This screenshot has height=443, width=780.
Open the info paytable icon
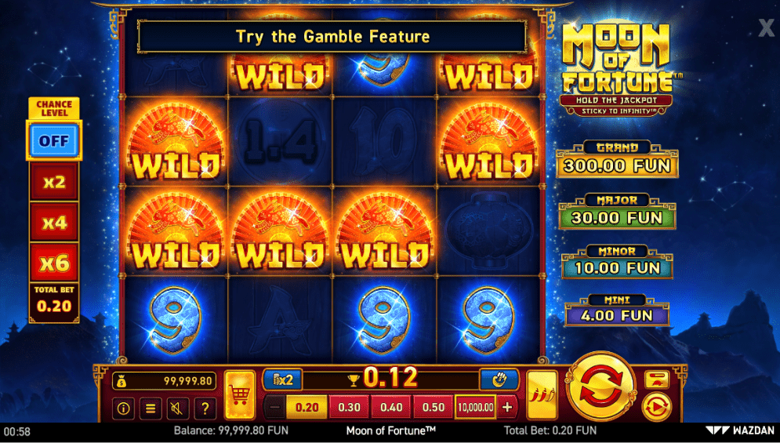[x=123, y=409]
